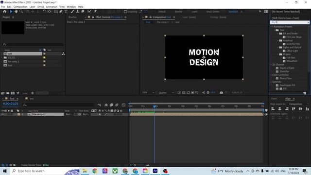Align layers to bottom edge
The image size is (311, 175).
click(307, 109)
